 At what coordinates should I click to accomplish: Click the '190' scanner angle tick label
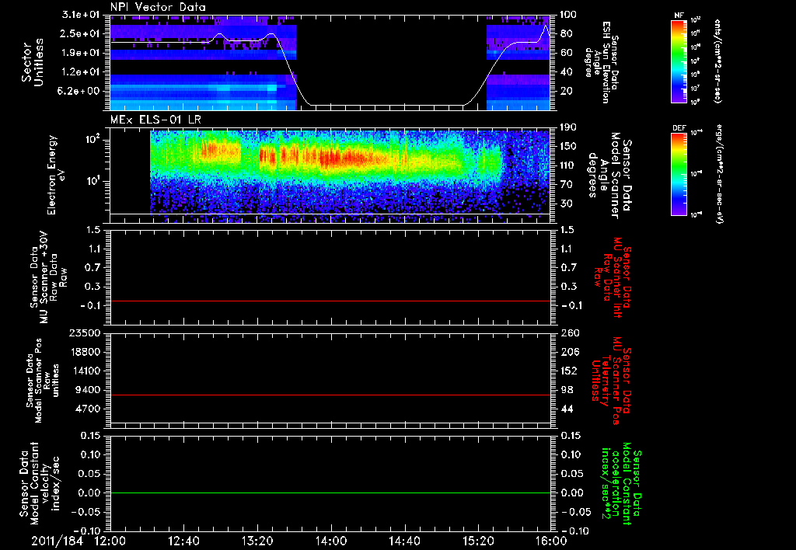568,127
